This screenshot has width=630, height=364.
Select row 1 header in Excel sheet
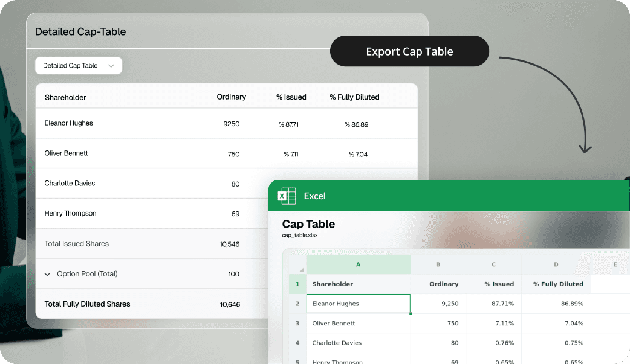pos(297,284)
